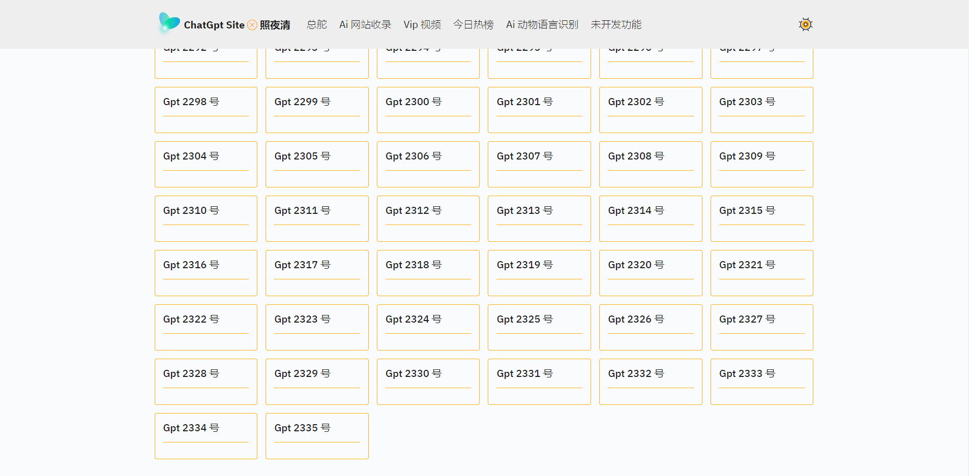Open the 总舵 menu item
969x476 pixels.
(x=316, y=24)
